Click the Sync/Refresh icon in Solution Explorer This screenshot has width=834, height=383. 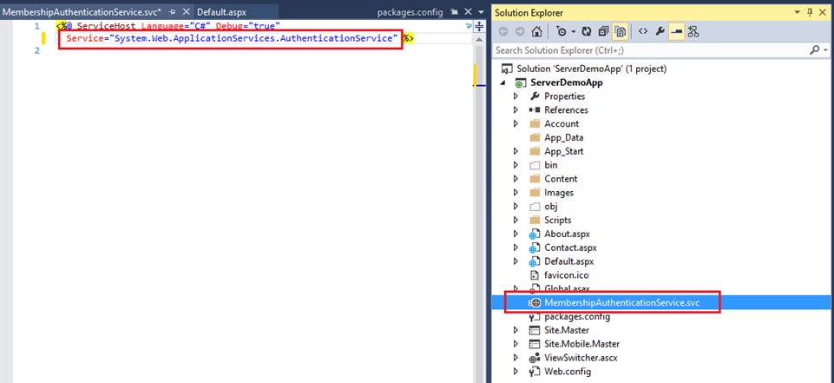[587, 31]
